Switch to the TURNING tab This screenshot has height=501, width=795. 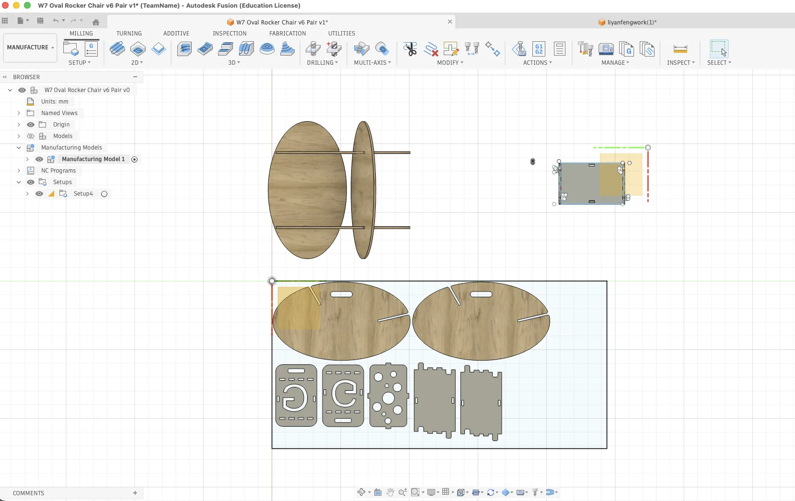tap(129, 34)
